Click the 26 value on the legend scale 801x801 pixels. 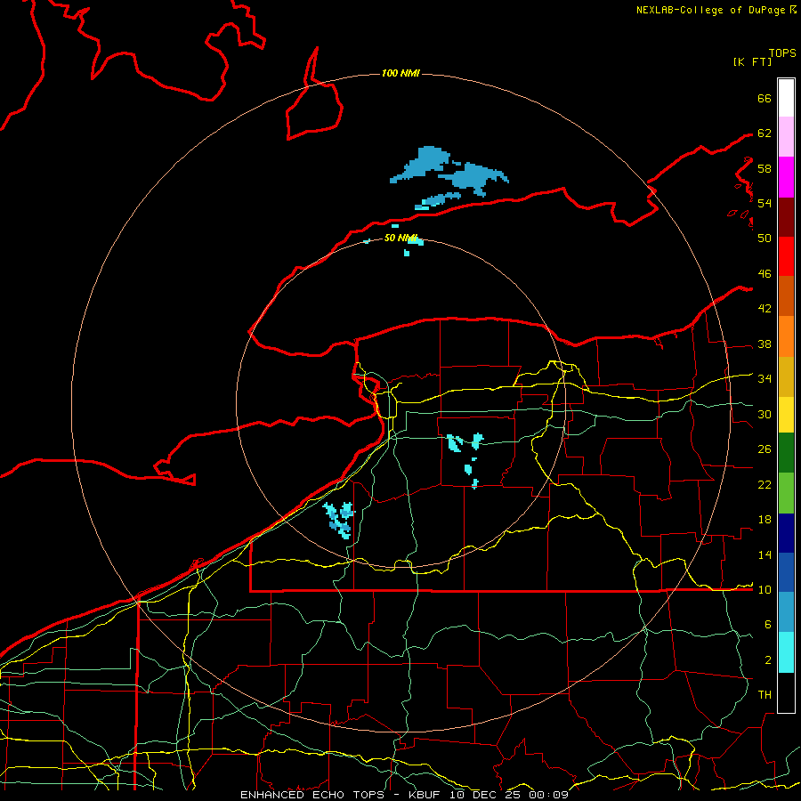[x=765, y=449]
